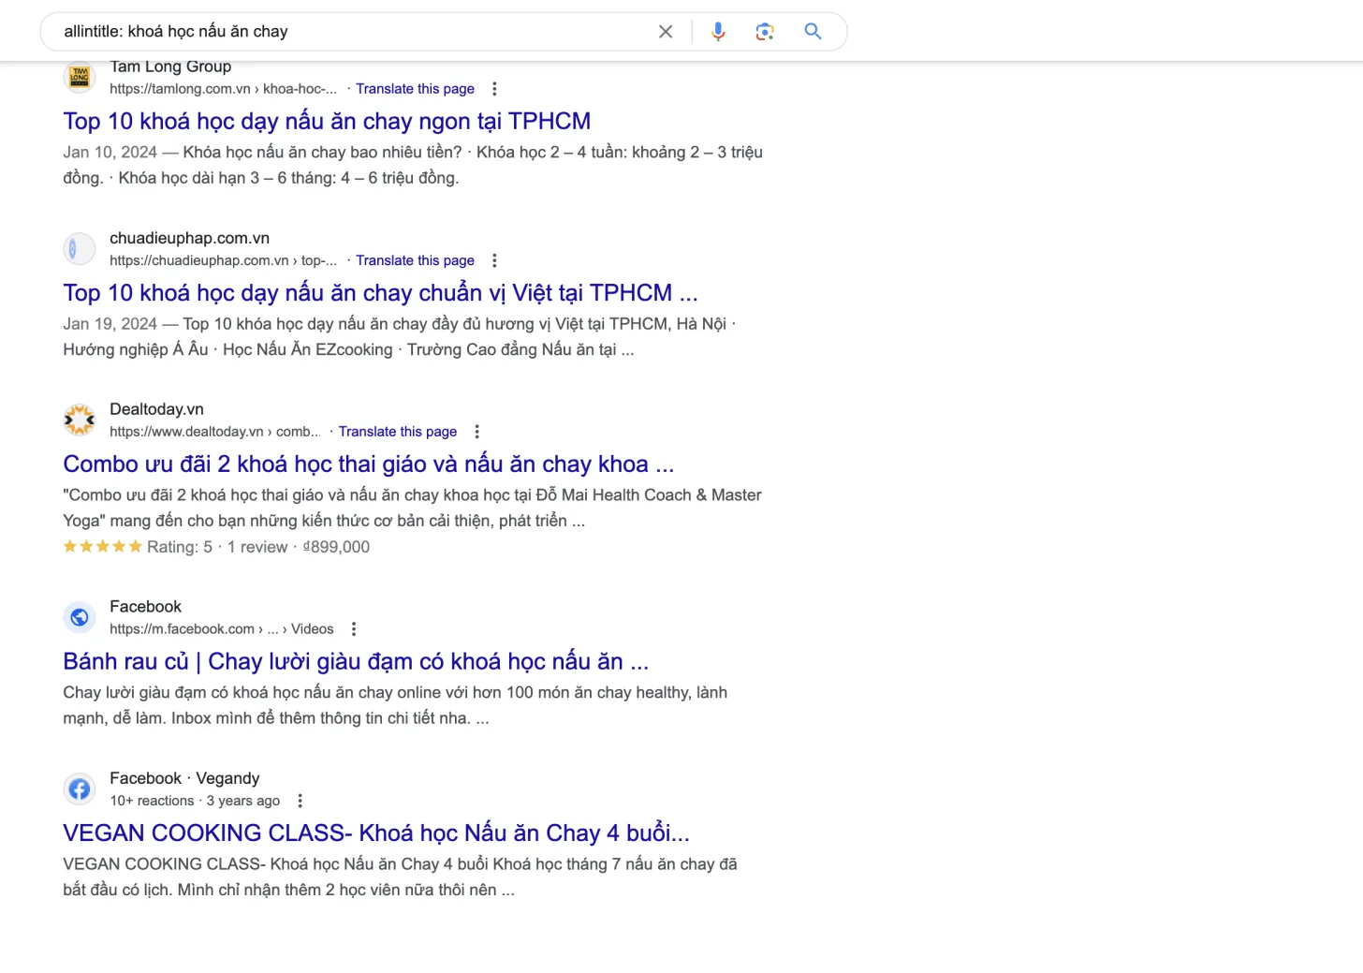Open the VEGAN COOKING CLASS Facebook post
This screenshot has width=1363, height=973.
click(376, 833)
